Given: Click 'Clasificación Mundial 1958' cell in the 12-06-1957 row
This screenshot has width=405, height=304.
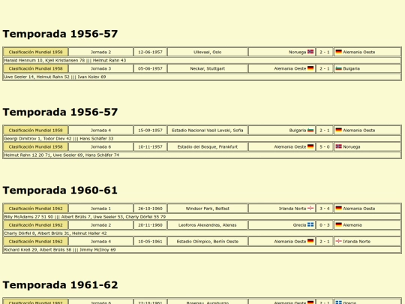Looking at the screenshot, I should coord(36,52).
